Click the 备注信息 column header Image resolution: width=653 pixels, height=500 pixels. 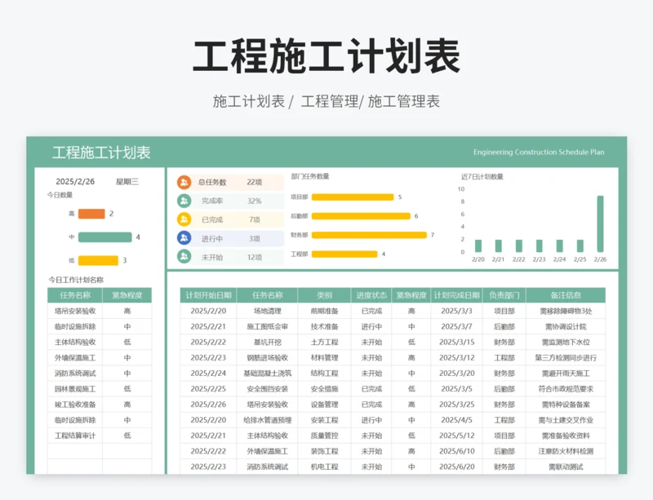(566, 295)
